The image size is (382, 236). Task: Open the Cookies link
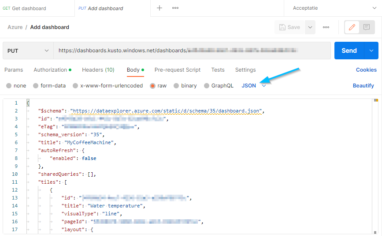[366, 70]
